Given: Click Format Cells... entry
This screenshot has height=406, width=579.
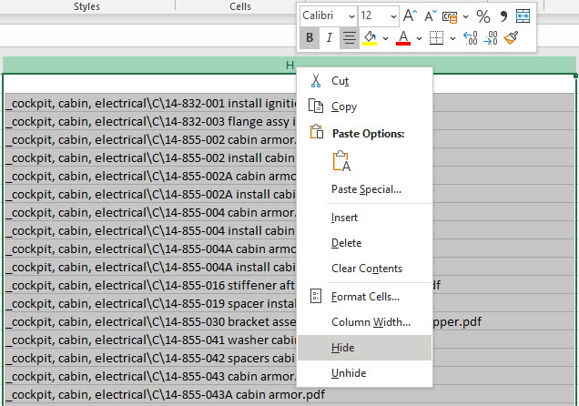Looking at the screenshot, I should pyautogui.click(x=365, y=297).
